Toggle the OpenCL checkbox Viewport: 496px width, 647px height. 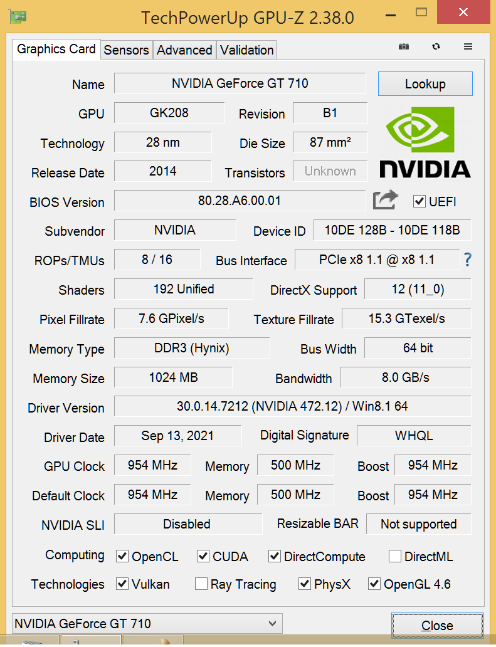pos(122,556)
